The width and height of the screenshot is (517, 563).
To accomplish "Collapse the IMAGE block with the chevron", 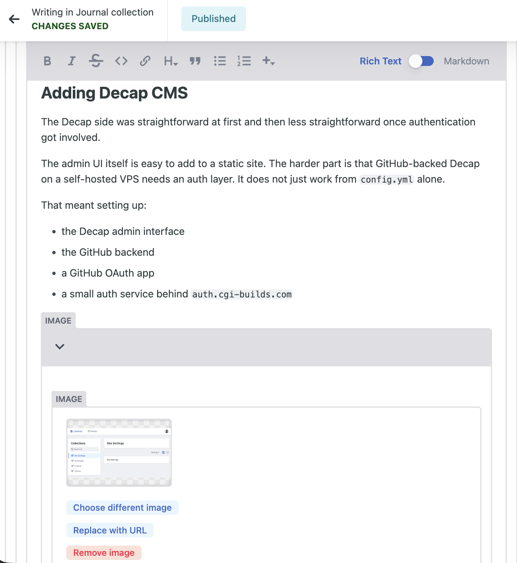I will [x=60, y=347].
